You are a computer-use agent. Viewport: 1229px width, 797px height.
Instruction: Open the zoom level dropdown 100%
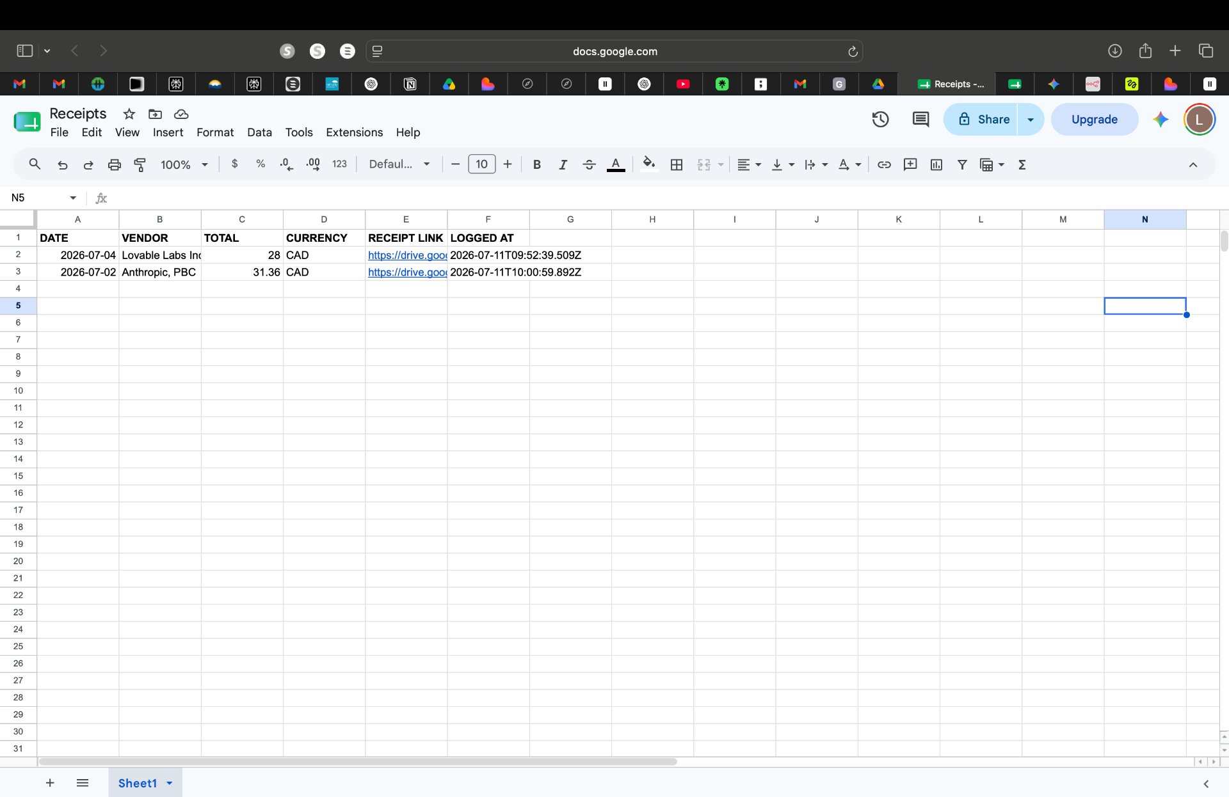point(184,164)
